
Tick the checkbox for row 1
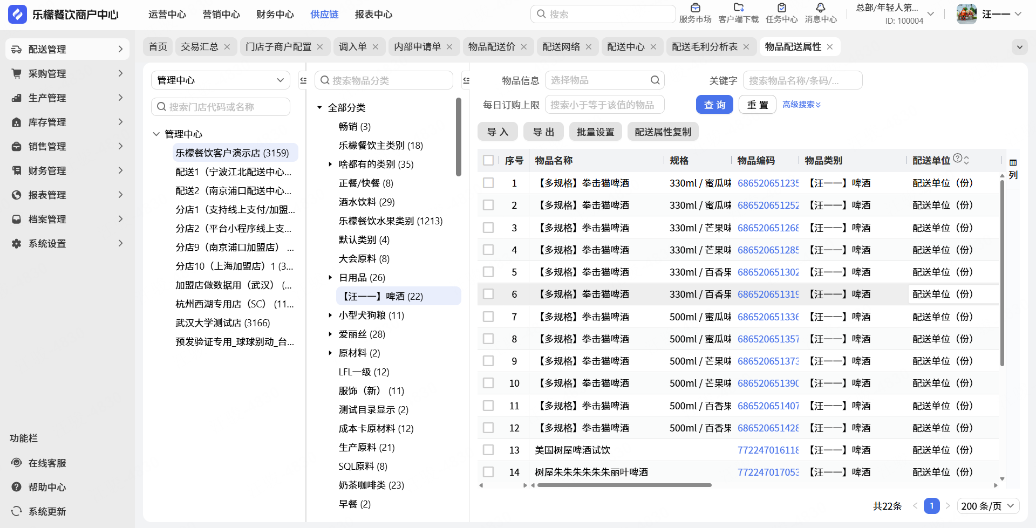click(488, 183)
